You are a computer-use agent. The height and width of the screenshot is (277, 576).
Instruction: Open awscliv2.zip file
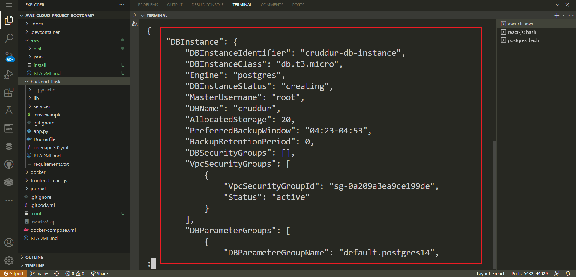(x=74, y=222)
